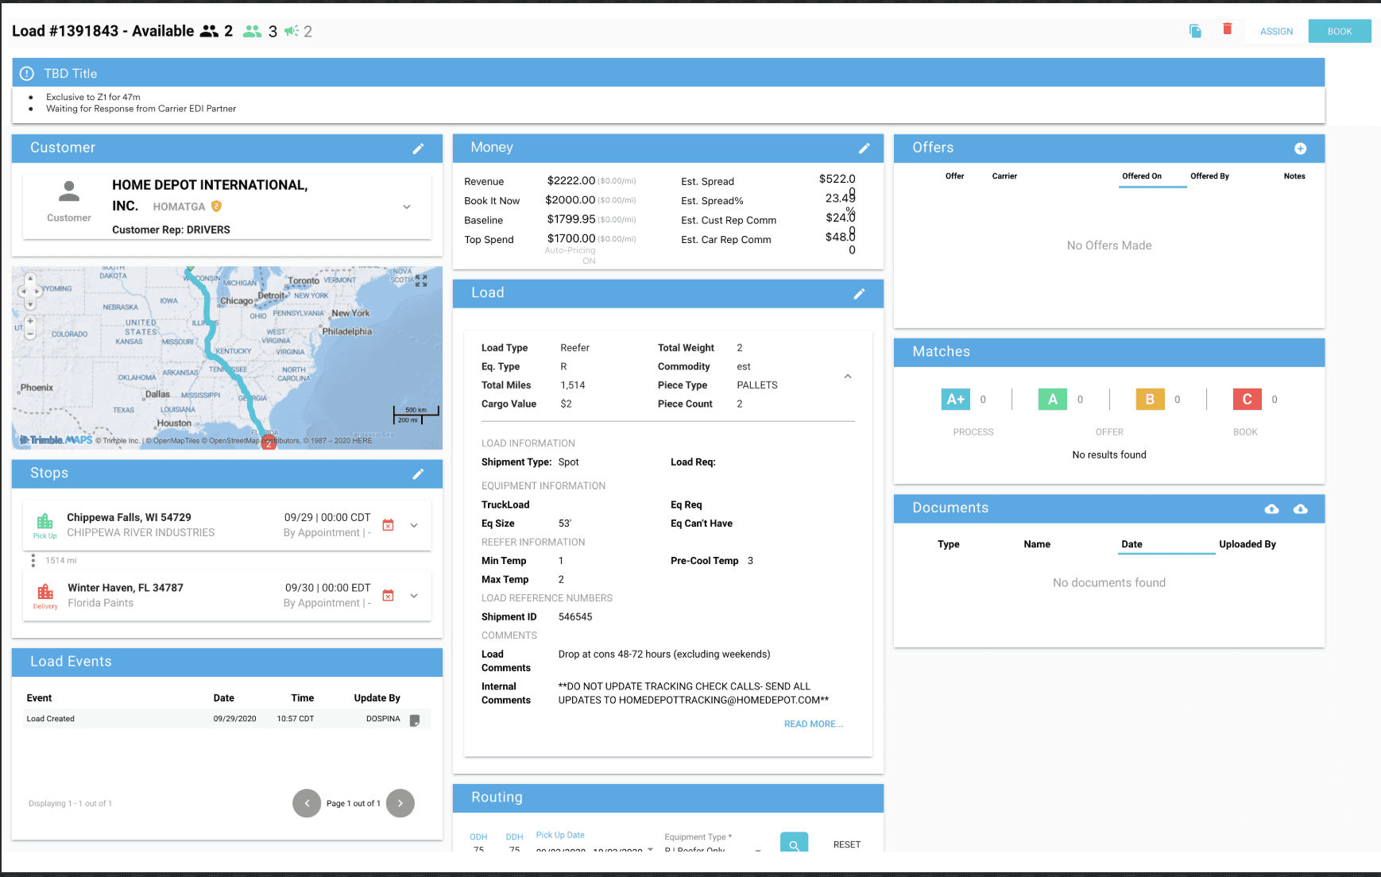The image size is (1381, 877).
Task: Go to next Load Events page
Action: click(400, 803)
